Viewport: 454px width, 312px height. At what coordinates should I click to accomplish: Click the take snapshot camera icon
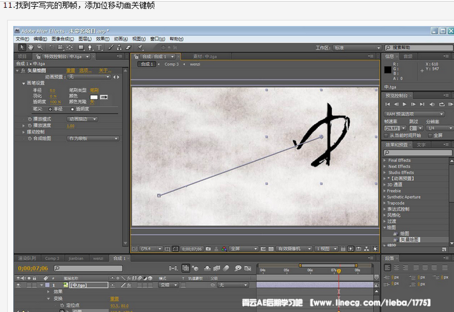click(x=208, y=248)
